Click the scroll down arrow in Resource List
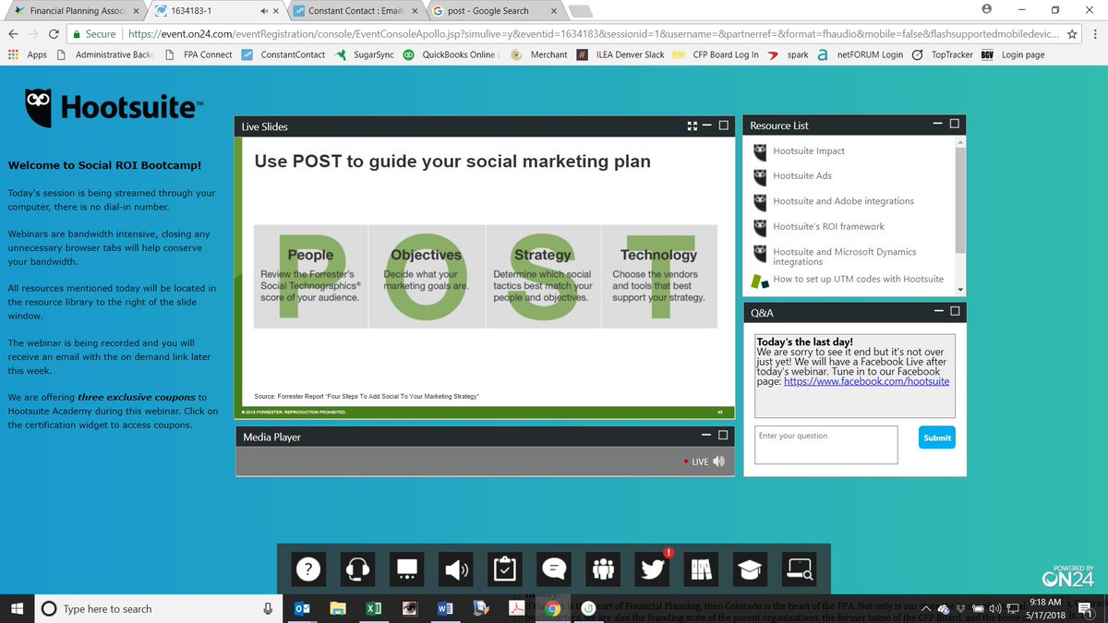Viewport: 1108px width, 623px height. [x=960, y=290]
